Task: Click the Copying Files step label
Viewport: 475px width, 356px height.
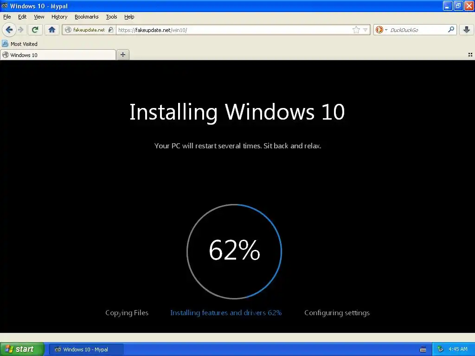Action: click(x=127, y=313)
